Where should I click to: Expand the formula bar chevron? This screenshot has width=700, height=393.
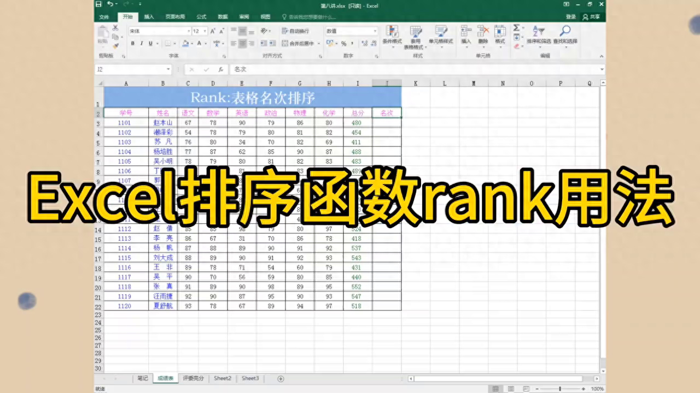[602, 69]
